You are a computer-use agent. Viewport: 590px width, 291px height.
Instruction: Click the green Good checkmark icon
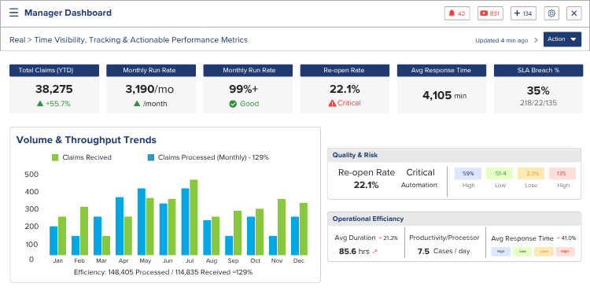[233, 104]
